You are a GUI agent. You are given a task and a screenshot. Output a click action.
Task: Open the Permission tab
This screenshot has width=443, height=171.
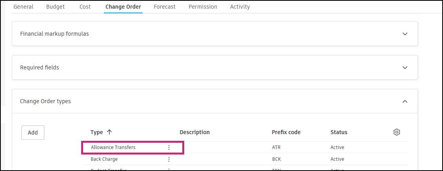203,7
